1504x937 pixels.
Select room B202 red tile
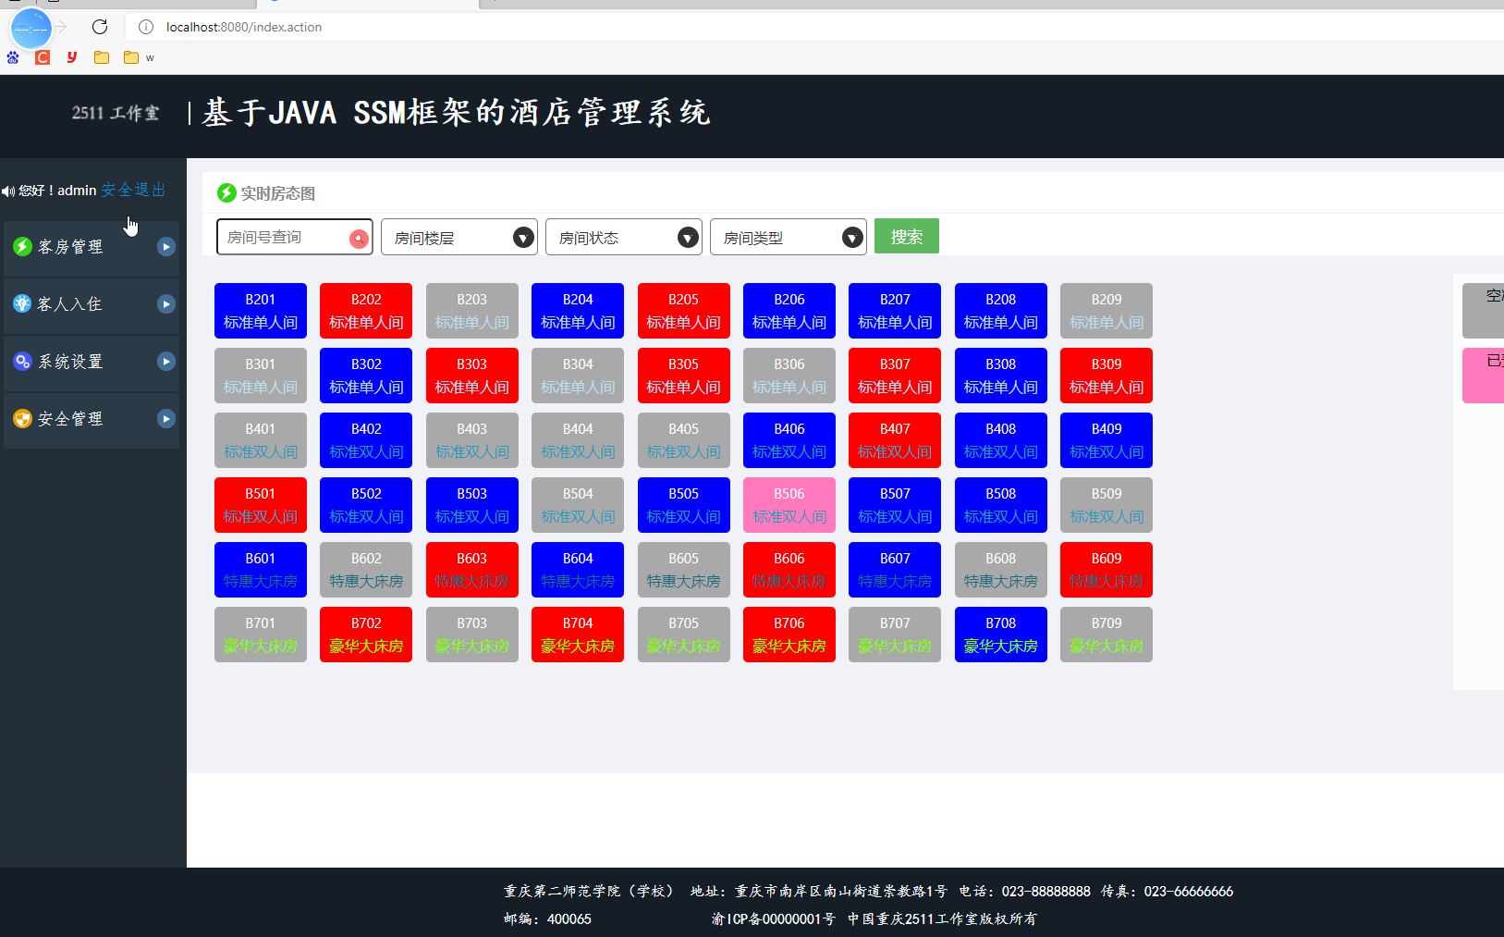(366, 311)
